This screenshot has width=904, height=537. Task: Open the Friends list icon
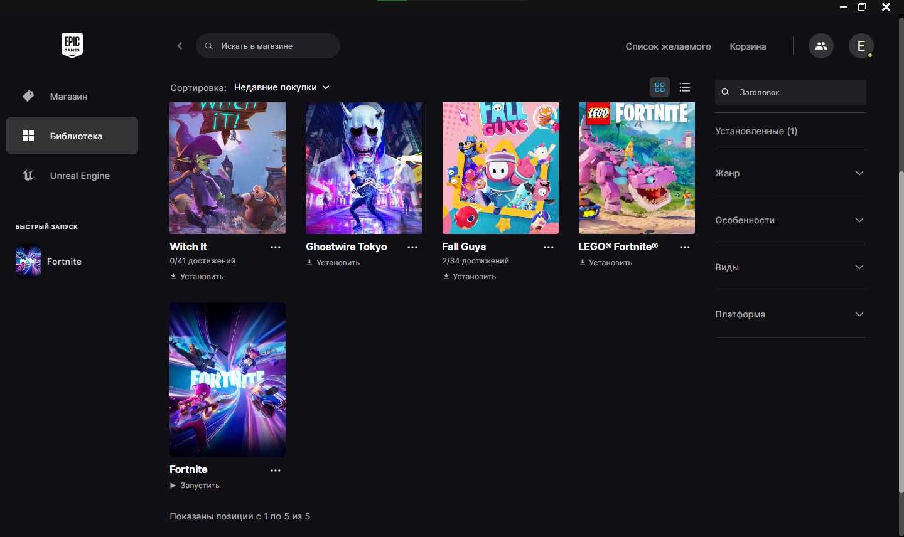click(821, 46)
